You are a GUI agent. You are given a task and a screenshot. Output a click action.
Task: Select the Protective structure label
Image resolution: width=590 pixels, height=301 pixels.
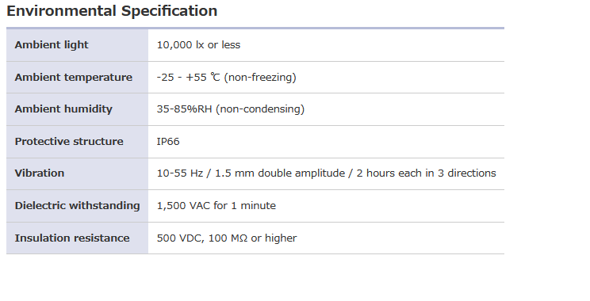69,141
